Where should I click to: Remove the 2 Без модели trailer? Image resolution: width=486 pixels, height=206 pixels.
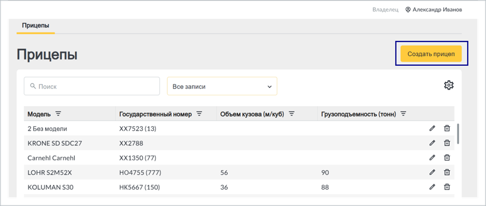click(446, 128)
